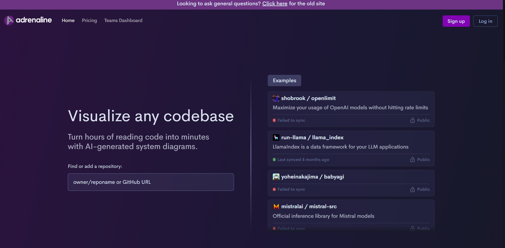Click lock icon on llama_index card
This screenshot has height=248, width=505.
pos(412,160)
